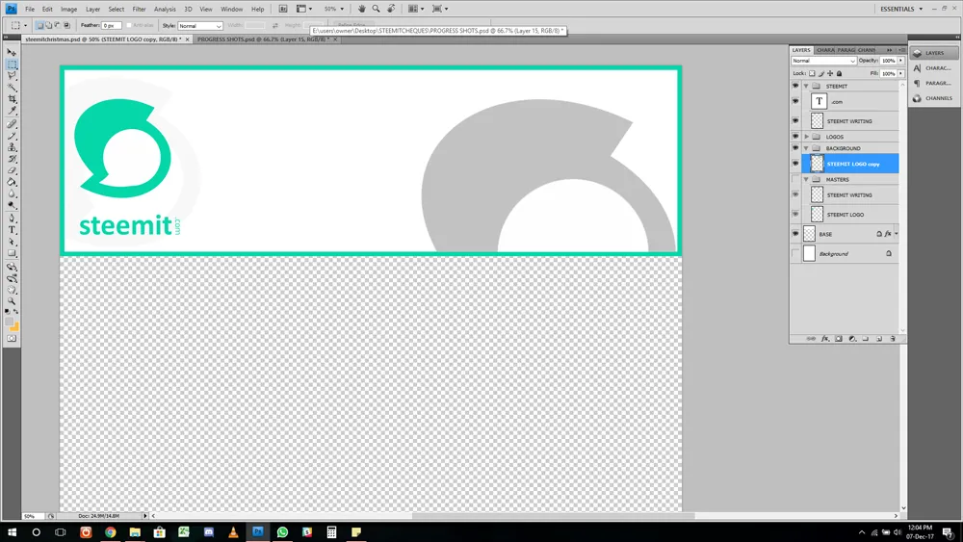Viewport: 963px width, 542px height.
Task: Hide the BACKGROUND group
Action: pos(795,148)
